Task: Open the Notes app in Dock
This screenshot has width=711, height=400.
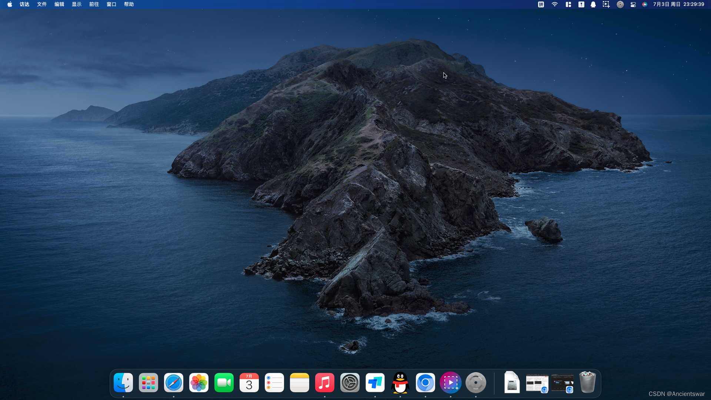Action: [300, 383]
